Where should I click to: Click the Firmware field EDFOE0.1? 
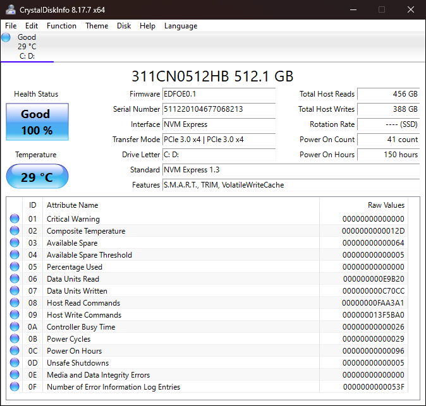tap(219, 94)
